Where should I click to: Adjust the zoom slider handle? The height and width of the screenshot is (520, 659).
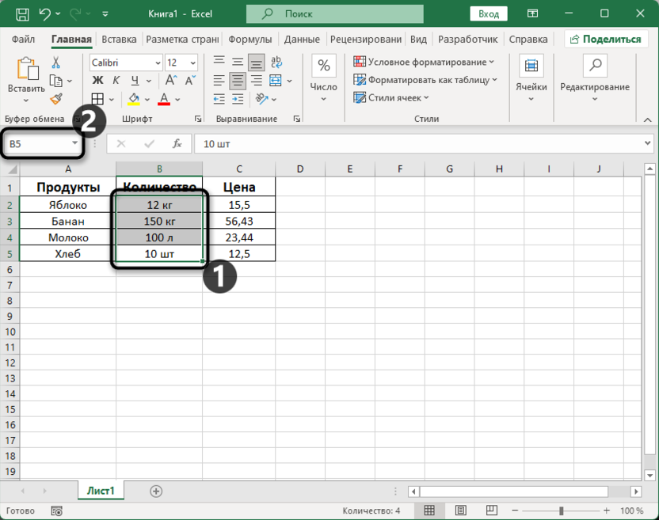[x=562, y=511]
